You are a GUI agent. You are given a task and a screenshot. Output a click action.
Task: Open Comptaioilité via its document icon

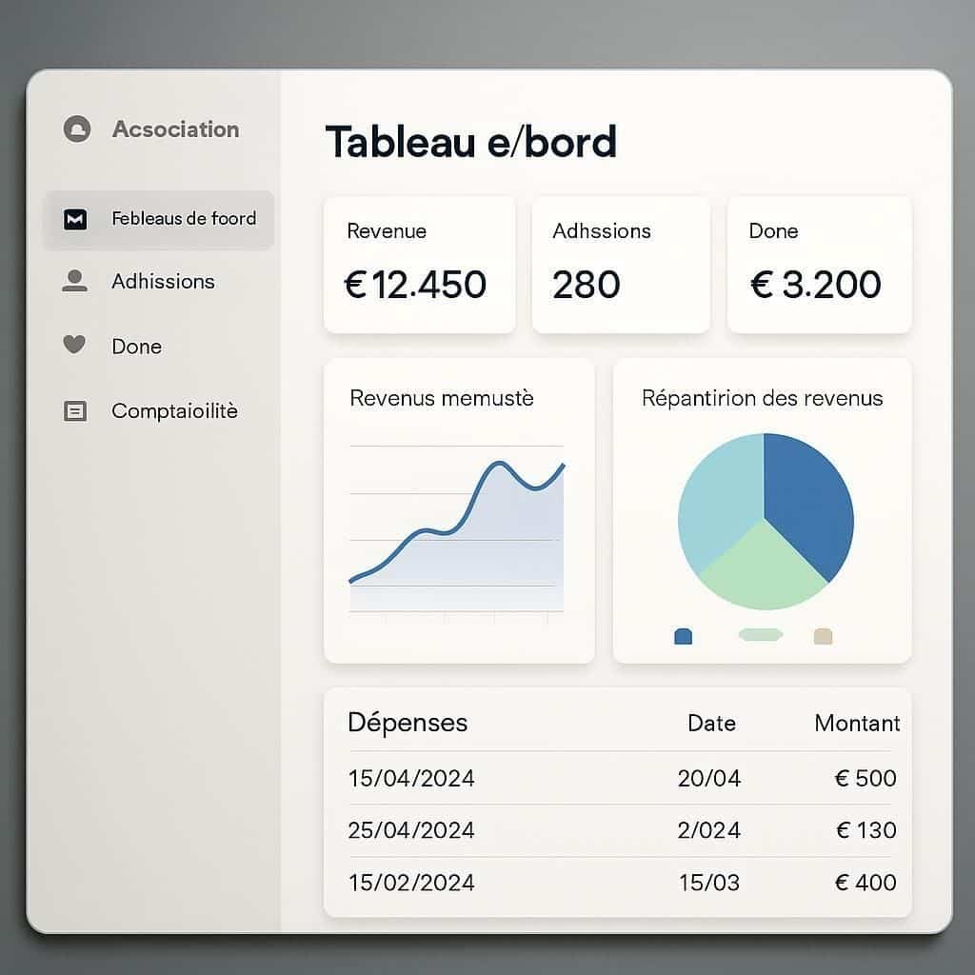pyautogui.click(x=73, y=410)
